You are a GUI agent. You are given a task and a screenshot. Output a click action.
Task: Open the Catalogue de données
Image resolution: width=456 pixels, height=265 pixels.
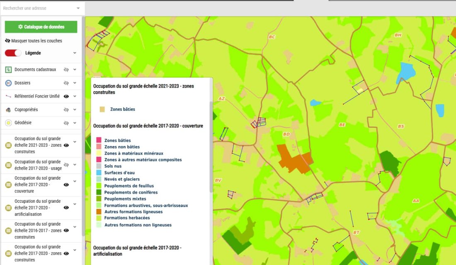point(41,27)
